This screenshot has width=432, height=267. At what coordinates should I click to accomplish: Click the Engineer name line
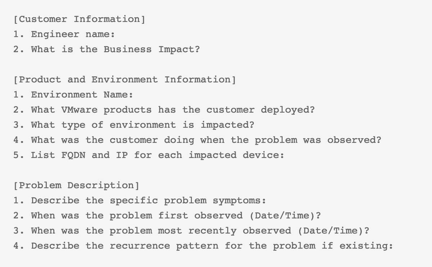click(64, 34)
